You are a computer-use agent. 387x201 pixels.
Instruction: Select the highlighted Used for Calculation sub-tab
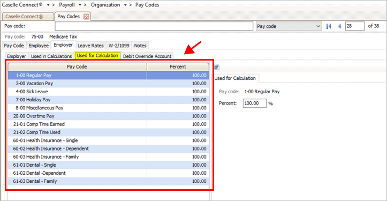(x=97, y=56)
